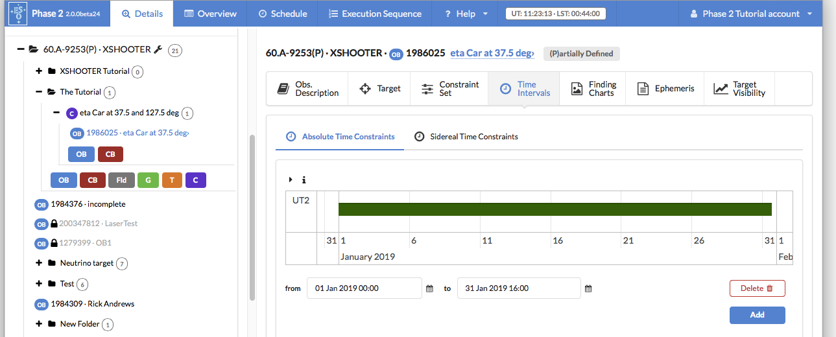Click the gray Fld button
The image size is (836, 337).
[x=121, y=180]
